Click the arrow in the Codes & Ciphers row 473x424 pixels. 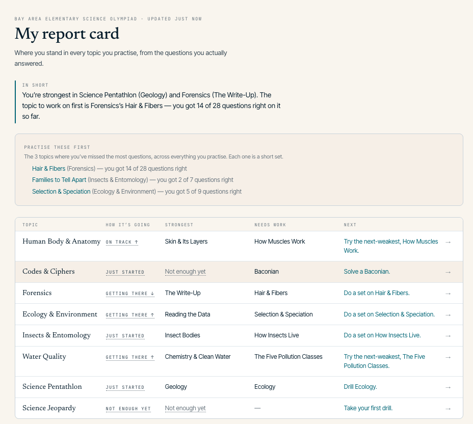448,272
